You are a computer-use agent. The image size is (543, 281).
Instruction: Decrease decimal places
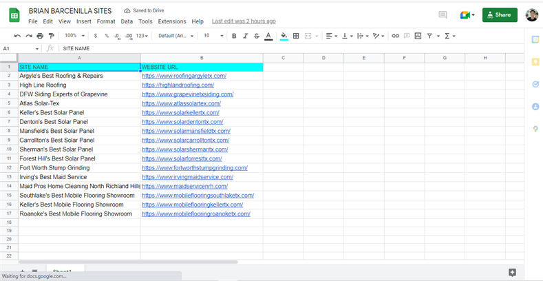118,36
